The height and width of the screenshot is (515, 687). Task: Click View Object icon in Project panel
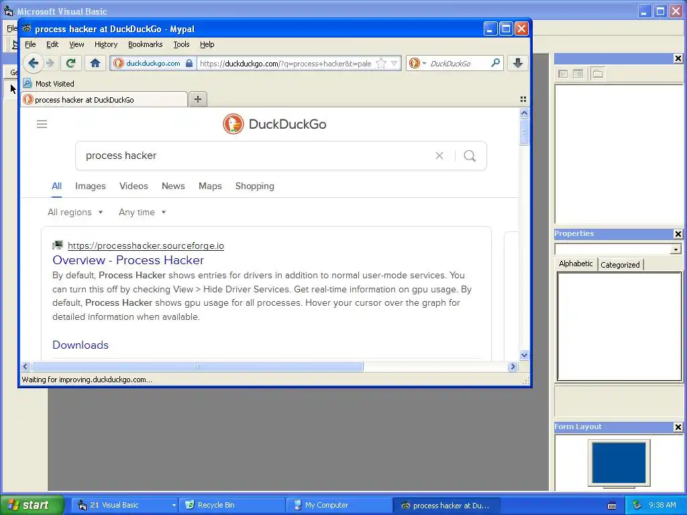click(x=578, y=74)
